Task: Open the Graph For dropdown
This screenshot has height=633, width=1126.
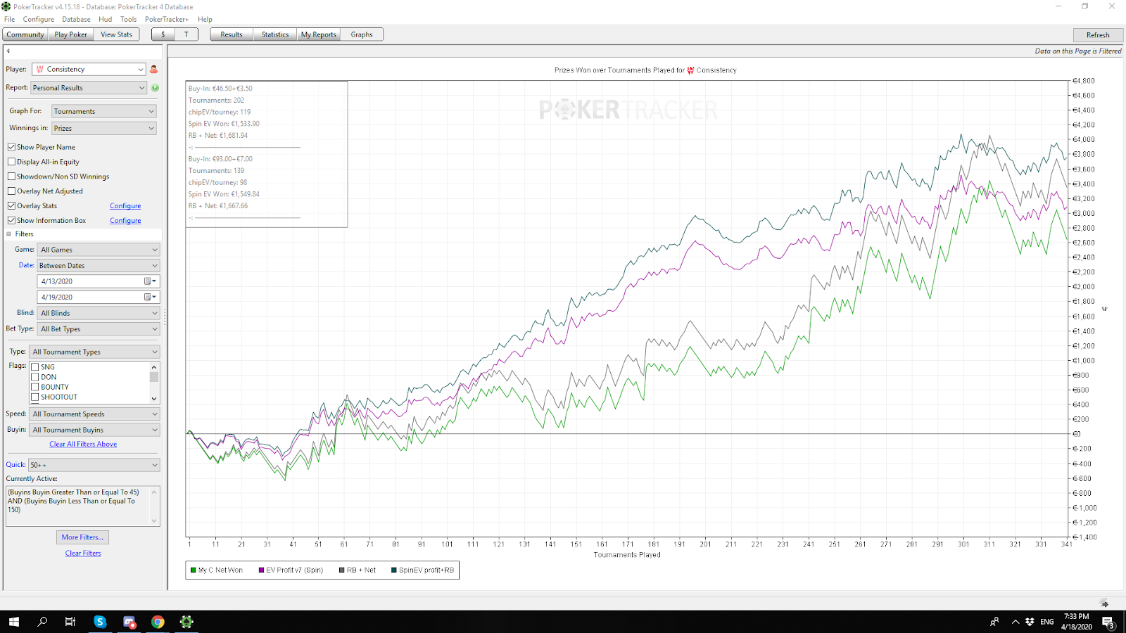Action: pyautogui.click(x=104, y=111)
